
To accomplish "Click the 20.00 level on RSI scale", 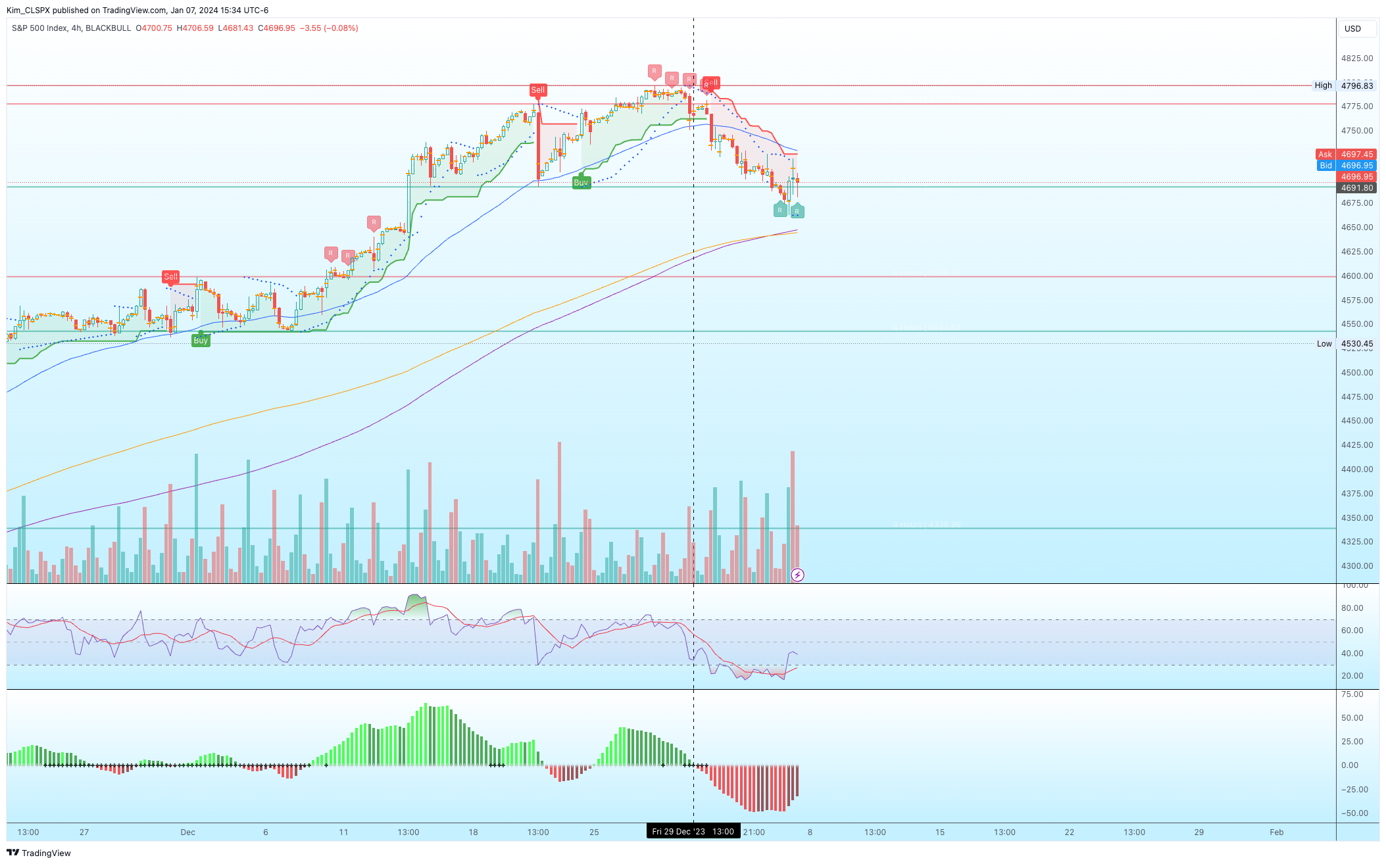I will pyautogui.click(x=1352, y=676).
